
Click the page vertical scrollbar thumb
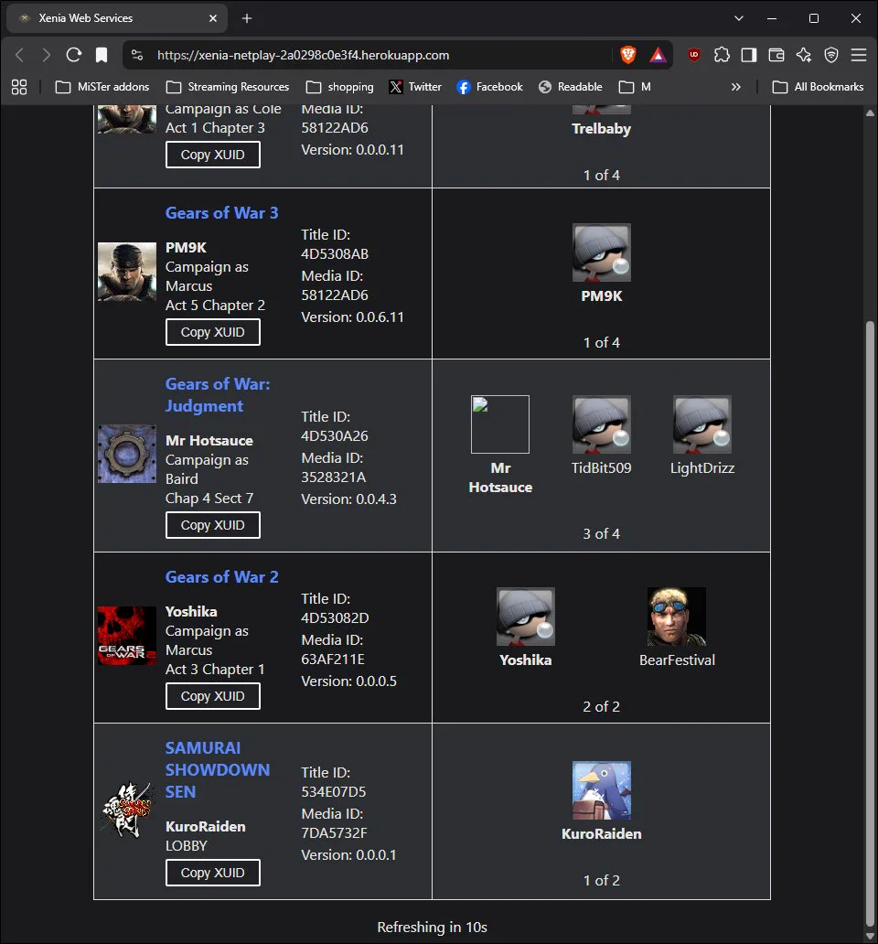(870, 624)
